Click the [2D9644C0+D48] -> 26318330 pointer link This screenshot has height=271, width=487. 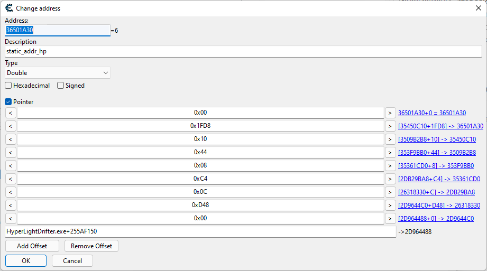(439, 205)
